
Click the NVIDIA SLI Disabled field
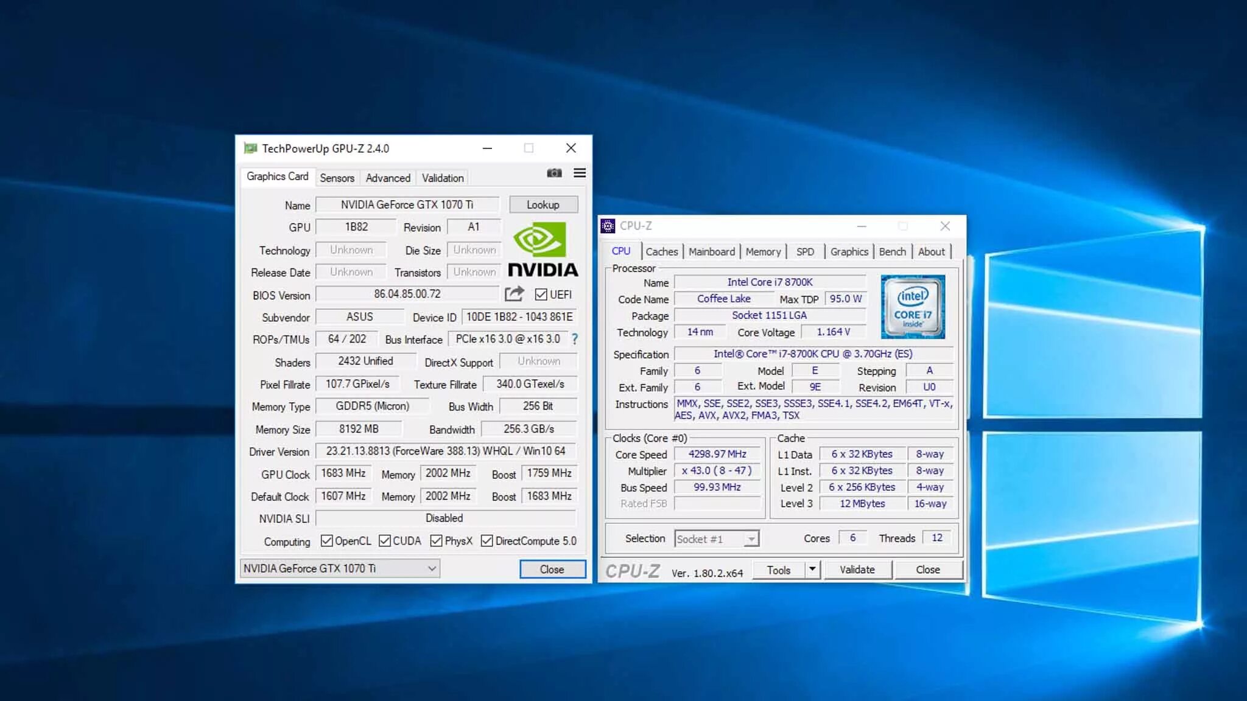click(x=446, y=518)
